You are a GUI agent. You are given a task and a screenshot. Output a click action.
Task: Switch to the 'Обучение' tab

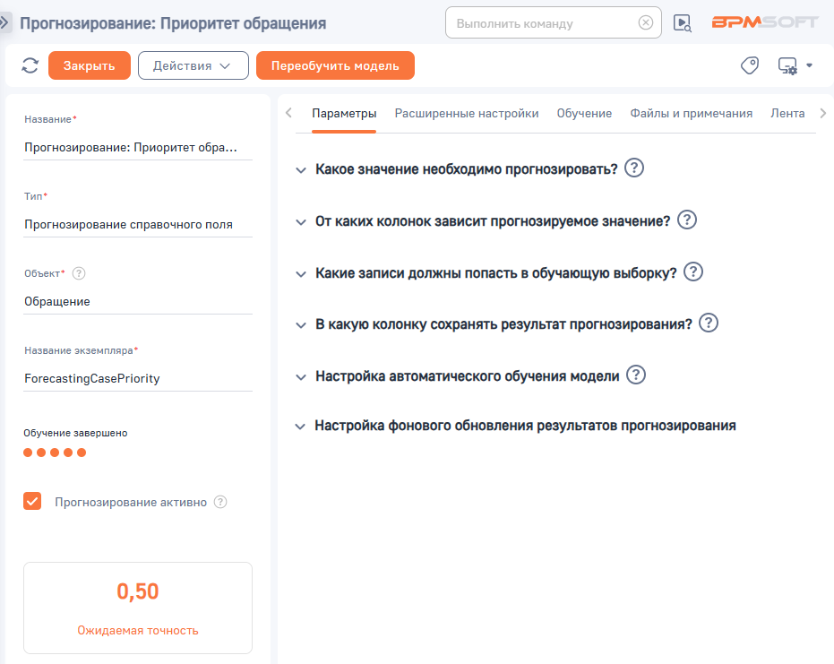(x=584, y=114)
